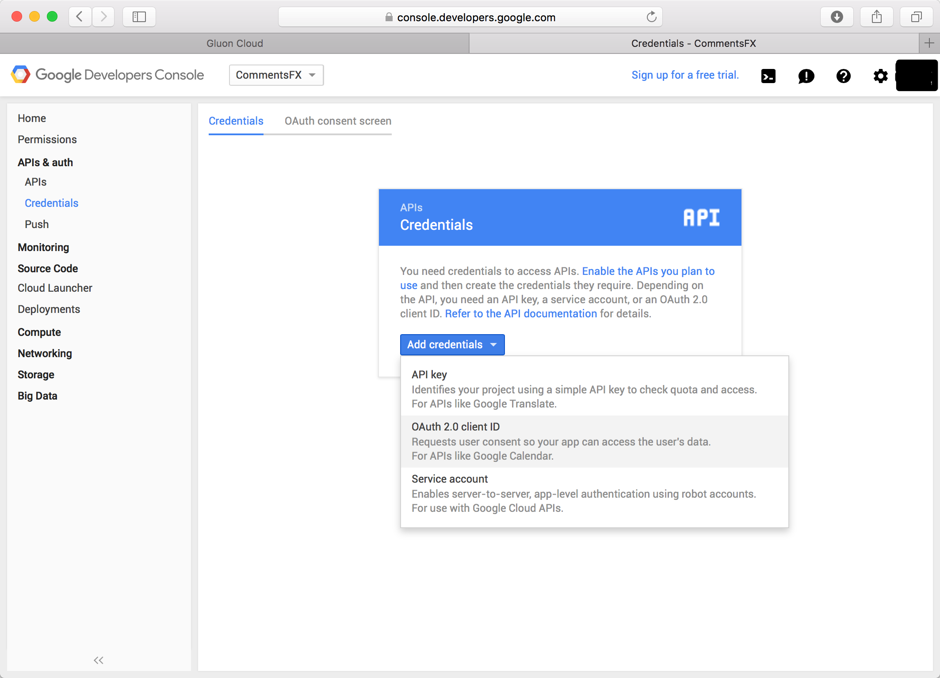Follow Enable the APIs you plan to use link

point(648,271)
